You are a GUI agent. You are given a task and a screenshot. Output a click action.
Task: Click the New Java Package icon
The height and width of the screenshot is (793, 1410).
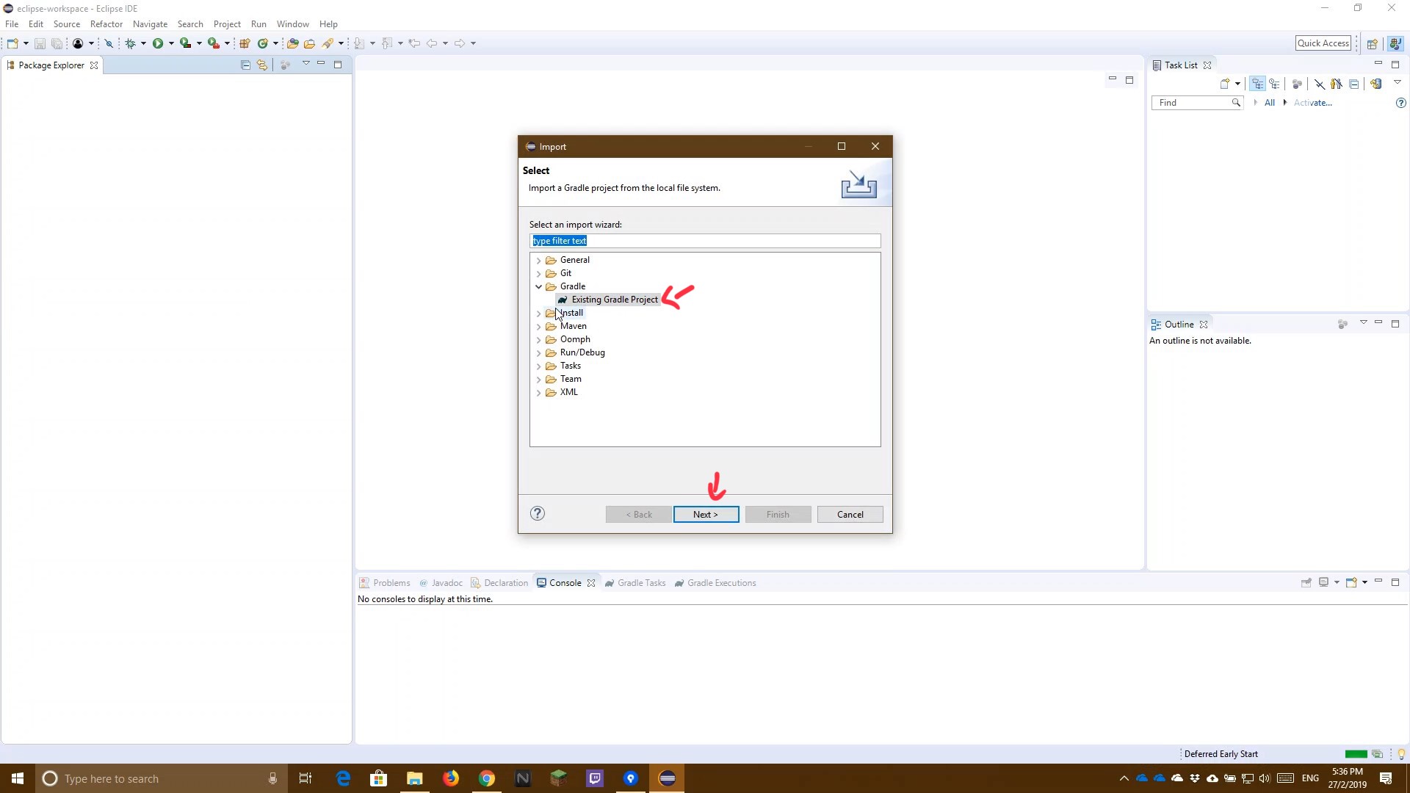245,43
